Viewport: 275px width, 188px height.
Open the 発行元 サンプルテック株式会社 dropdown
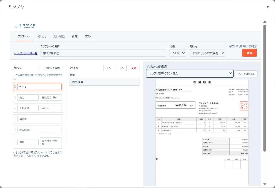[207, 53]
